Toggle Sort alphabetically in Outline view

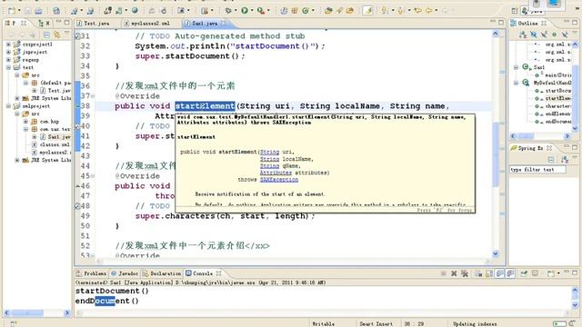523,35
